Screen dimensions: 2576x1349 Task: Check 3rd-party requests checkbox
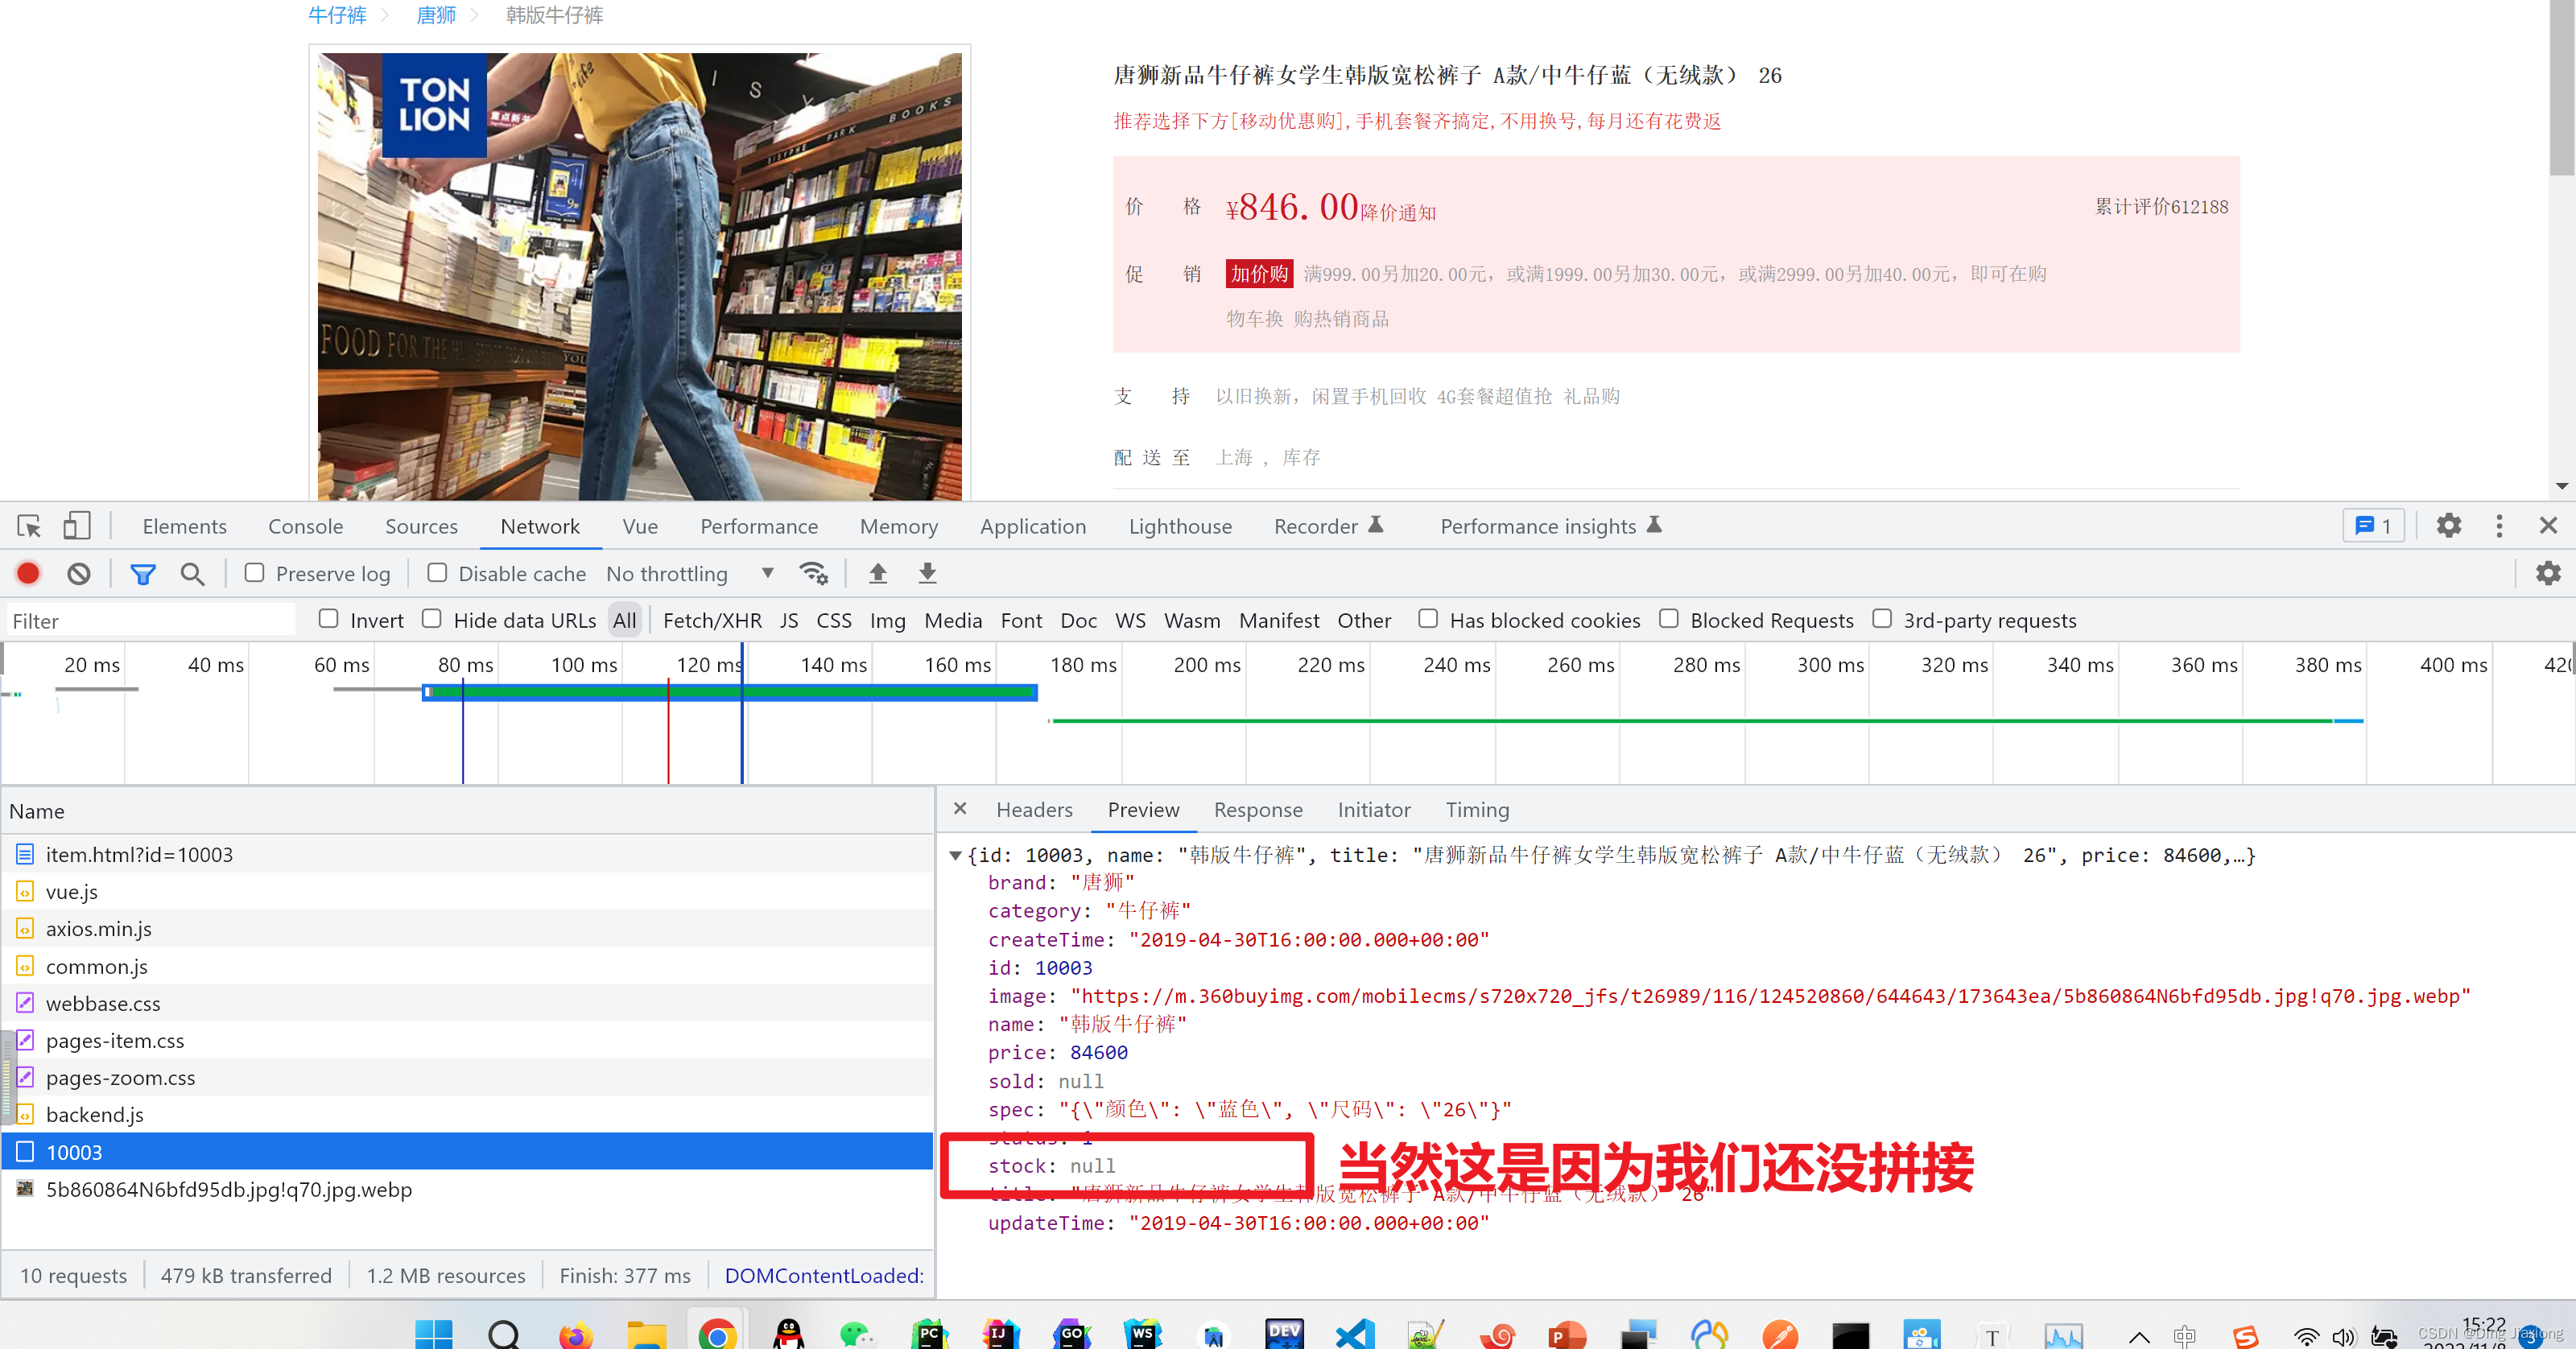1881,619
